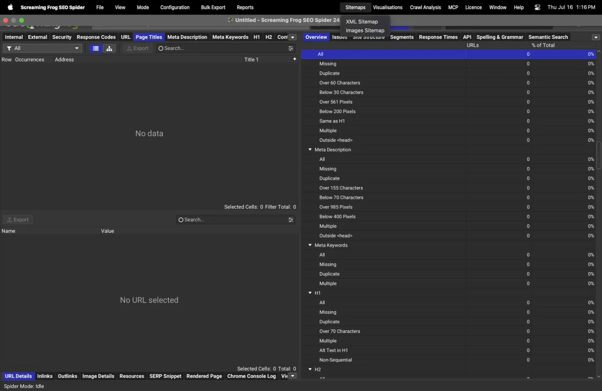The height and width of the screenshot is (391, 602).
Task: Collapse Meta Keywords section
Action: pos(310,245)
